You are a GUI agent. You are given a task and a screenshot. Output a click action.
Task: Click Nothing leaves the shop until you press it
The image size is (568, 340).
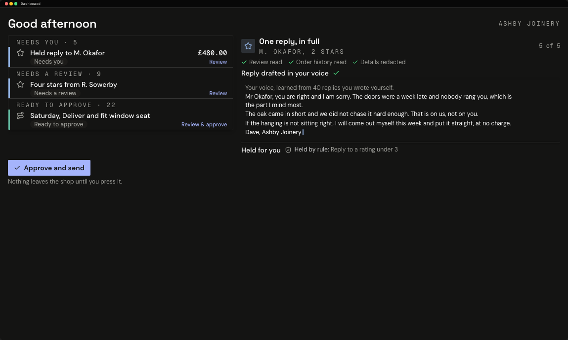coord(65,182)
